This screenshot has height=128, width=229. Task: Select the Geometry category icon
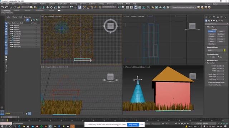[206, 21]
